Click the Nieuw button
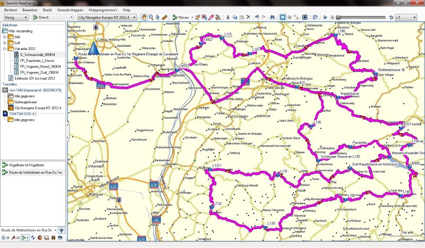 pyautogui.click(x=181, y=18)
